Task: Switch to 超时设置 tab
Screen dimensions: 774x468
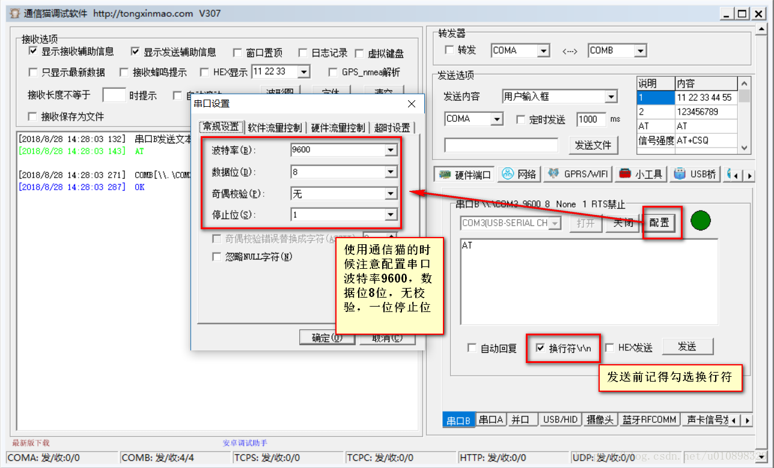Action: pyautogui.click(x=392, y=127)
